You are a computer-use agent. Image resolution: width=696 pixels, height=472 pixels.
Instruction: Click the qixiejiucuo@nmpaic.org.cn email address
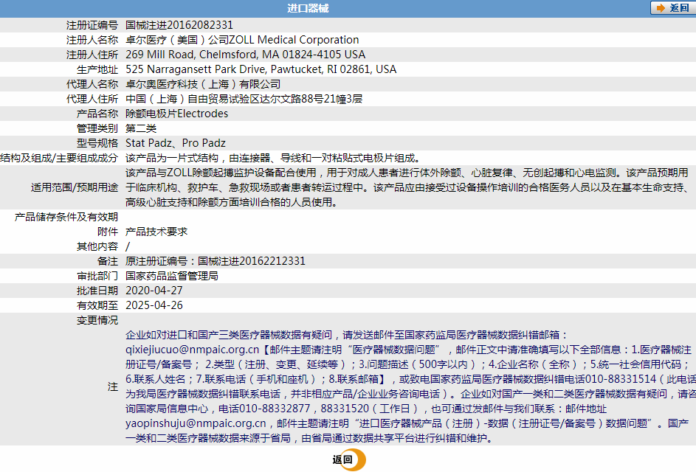193,350
